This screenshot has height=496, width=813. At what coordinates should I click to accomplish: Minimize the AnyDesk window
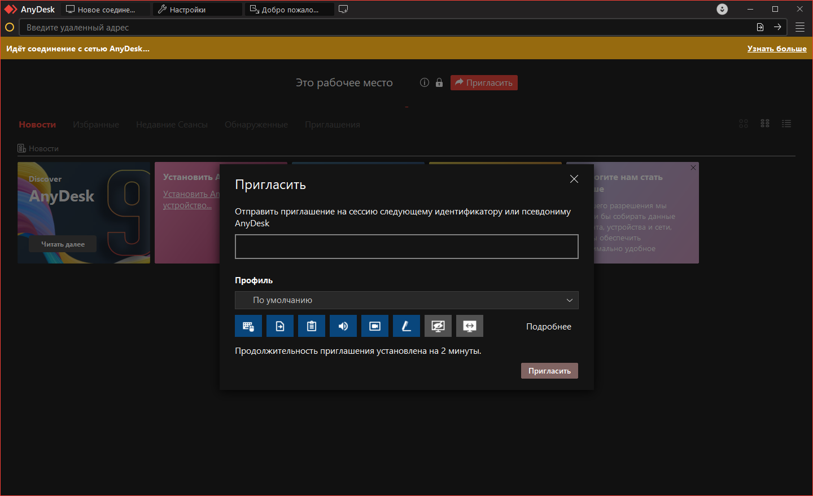[x=750, y=9]
